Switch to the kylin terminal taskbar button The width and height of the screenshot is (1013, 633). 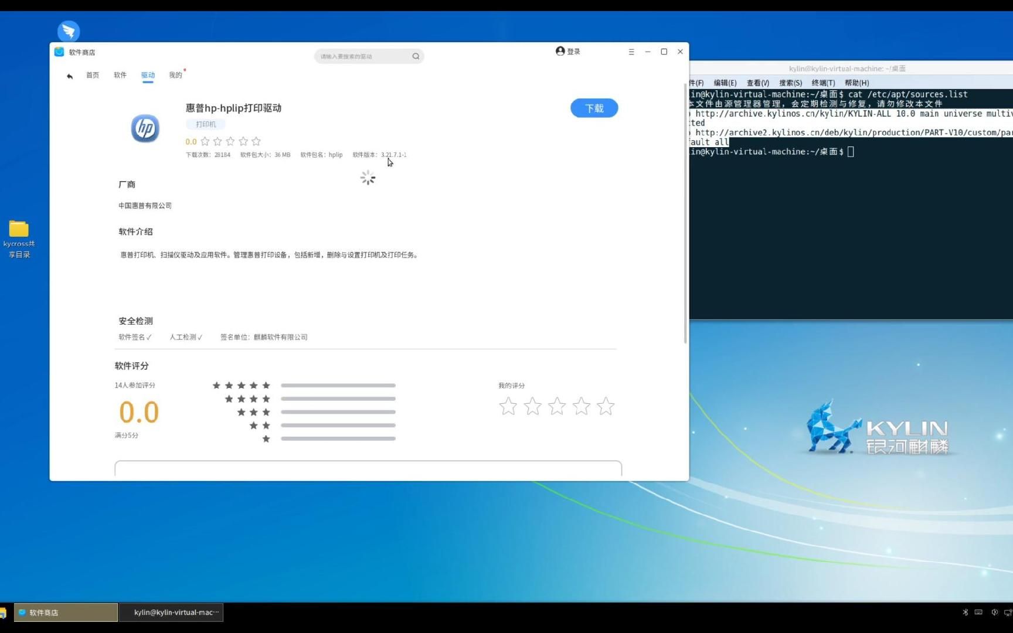point(171,612)
